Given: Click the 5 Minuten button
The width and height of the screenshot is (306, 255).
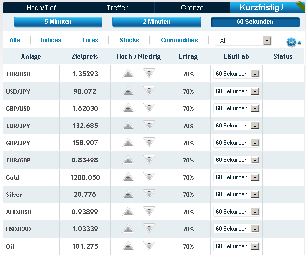Looking at the screenshot, I should point(58,22).
